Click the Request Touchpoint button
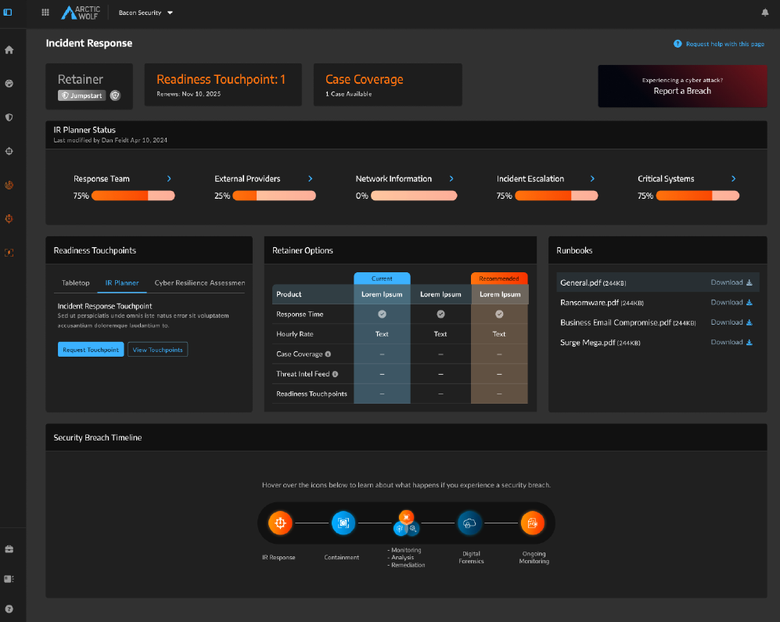Image resolution: width=780 pixels, height=622 pixels. pos(91,350)
